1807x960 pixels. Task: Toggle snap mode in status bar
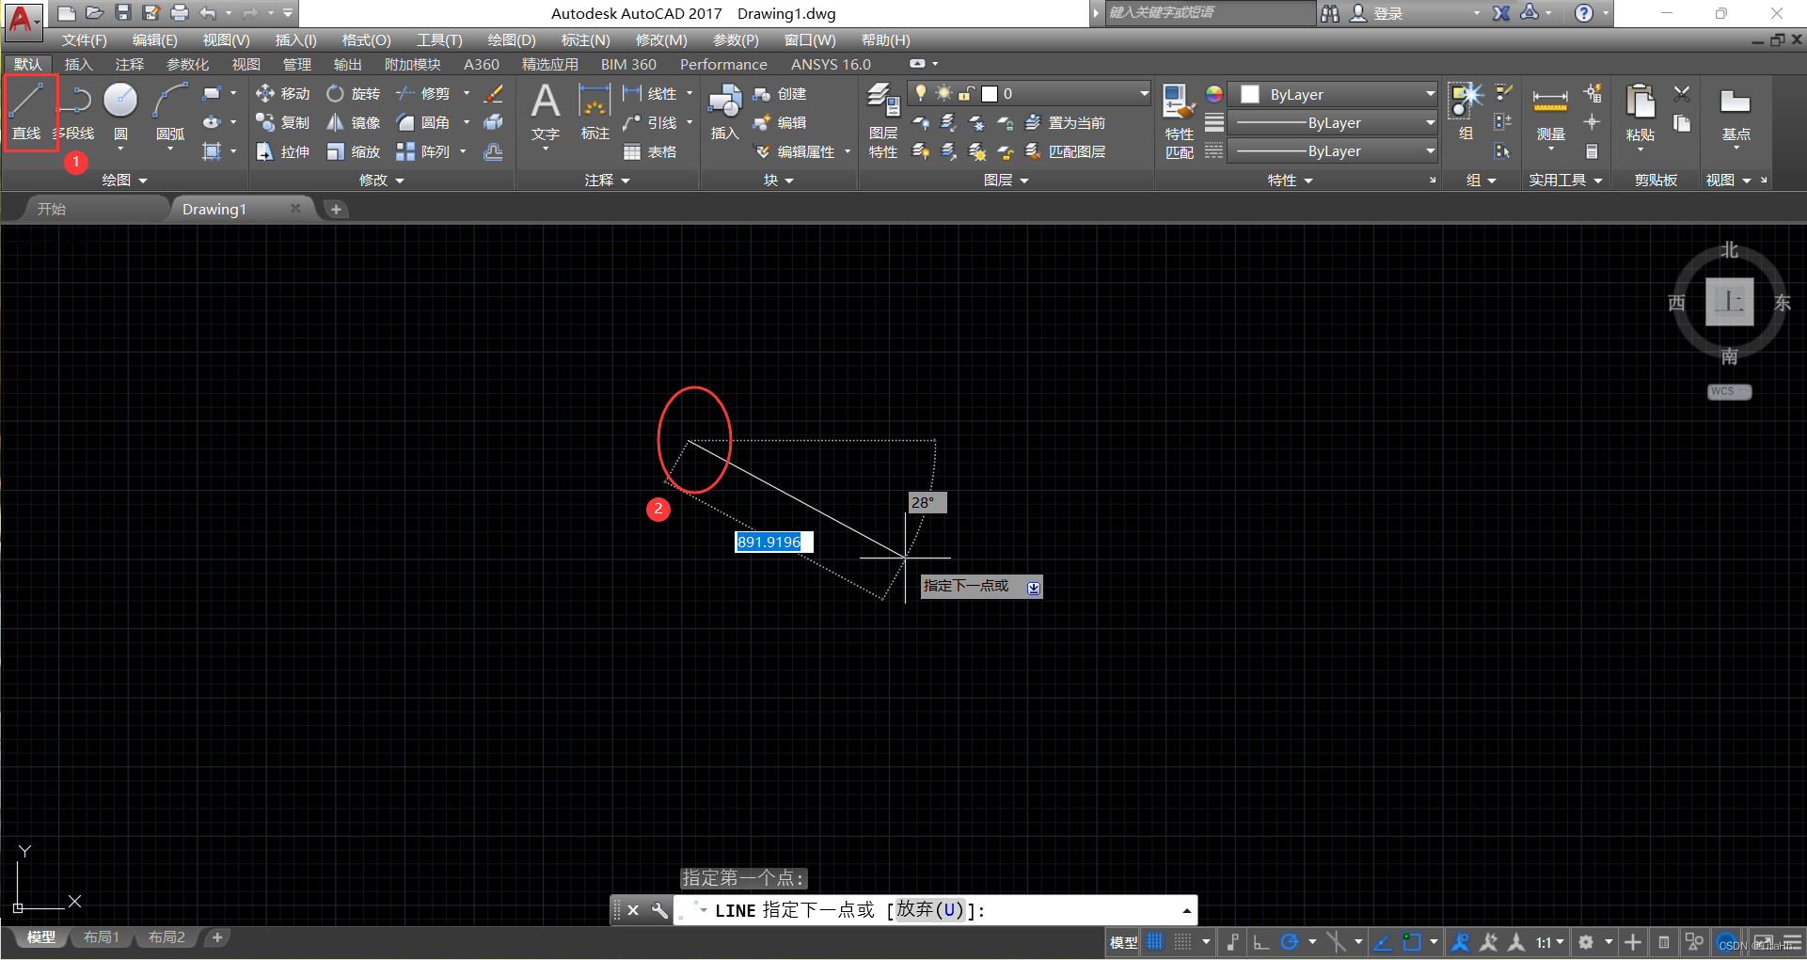pyautogui.click(x=1183, y=941)
